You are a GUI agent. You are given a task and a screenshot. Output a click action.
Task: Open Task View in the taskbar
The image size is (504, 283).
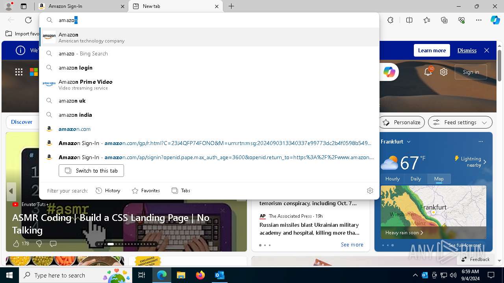[x=142, y=275]
